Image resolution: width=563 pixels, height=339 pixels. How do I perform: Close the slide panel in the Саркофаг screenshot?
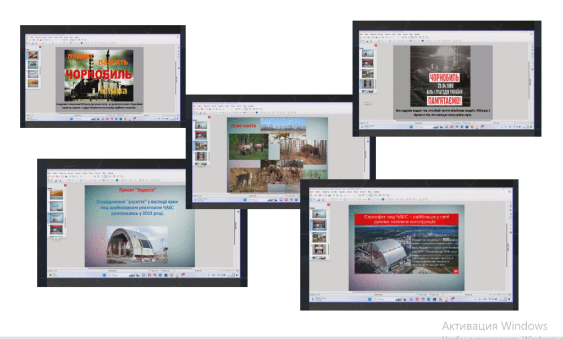click(x=329, y=205)
